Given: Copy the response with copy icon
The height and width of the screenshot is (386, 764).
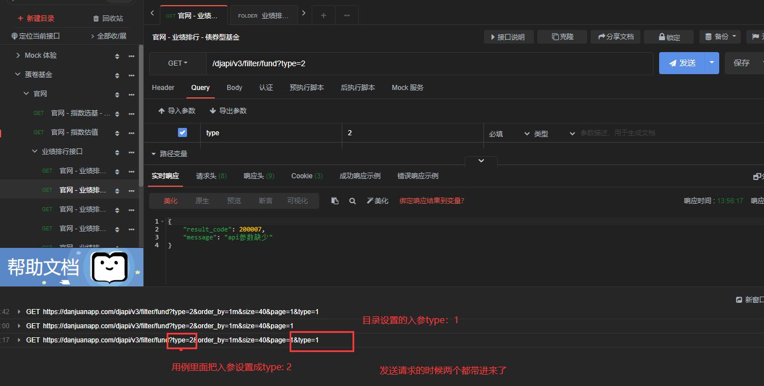Looking at the screenshot, I should click(x=335, y=201).
